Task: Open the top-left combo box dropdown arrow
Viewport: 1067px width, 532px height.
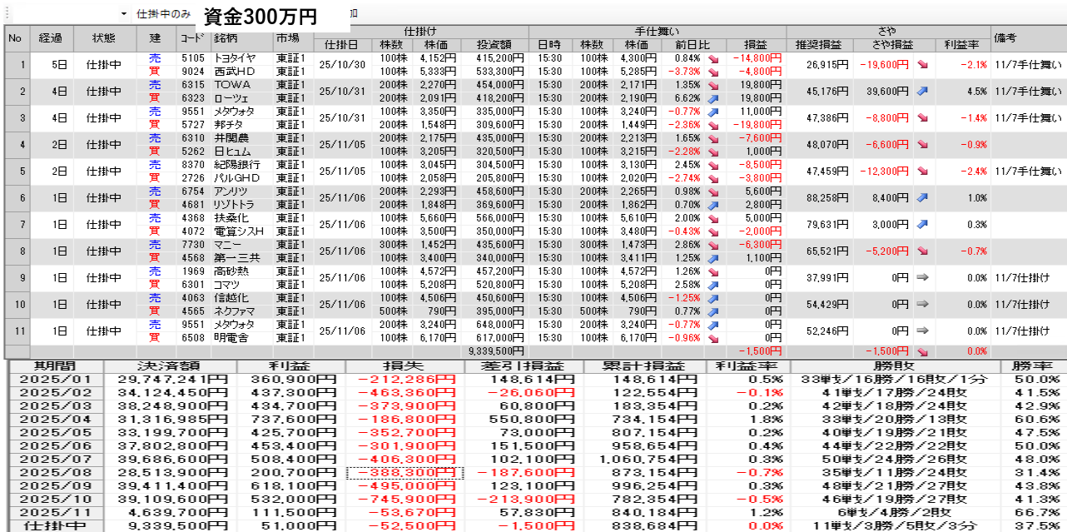Action: coord(124,14)
